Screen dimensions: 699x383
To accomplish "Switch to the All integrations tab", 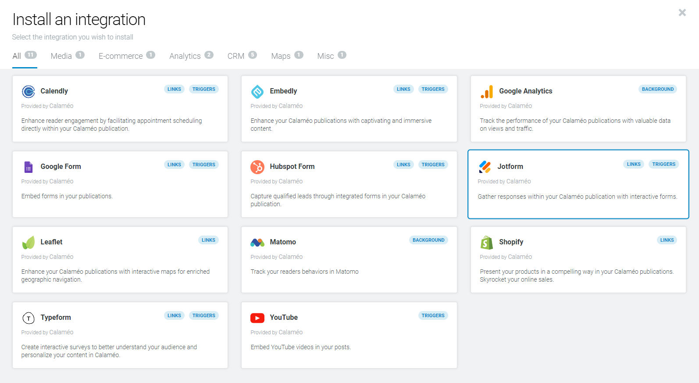I will pyautogui.click(x=25, y=56).
